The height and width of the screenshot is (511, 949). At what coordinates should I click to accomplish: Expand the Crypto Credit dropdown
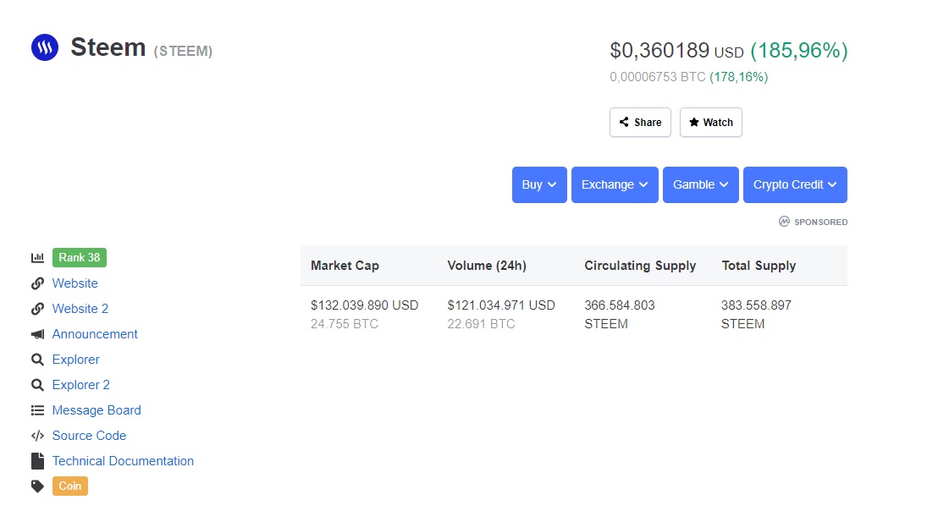(x=795, y=184)
